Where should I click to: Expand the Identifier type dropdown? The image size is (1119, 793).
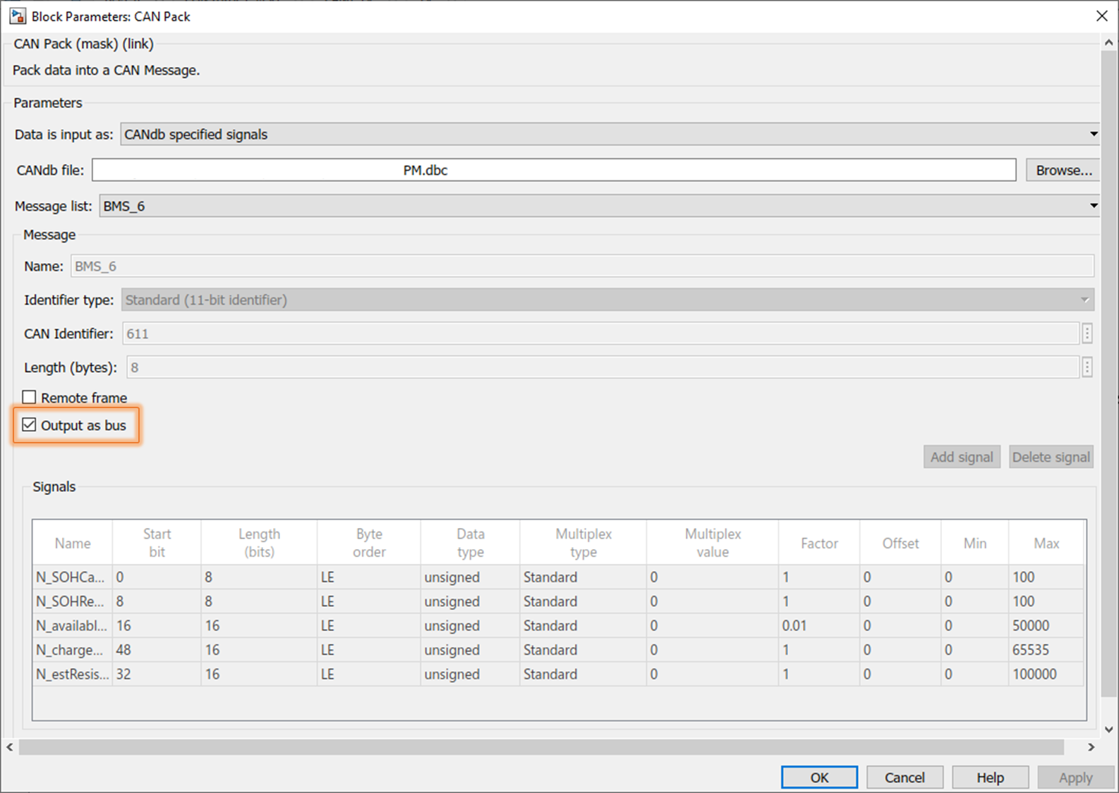[607, 300]
